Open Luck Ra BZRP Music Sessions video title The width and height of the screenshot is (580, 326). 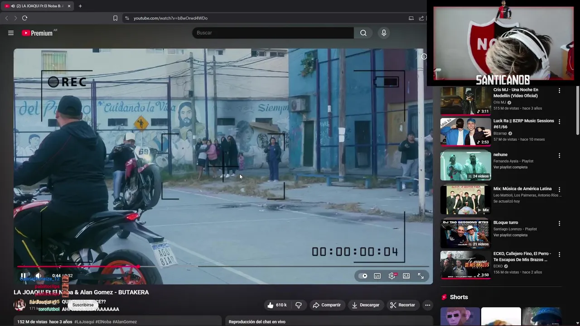pos(524,124)
